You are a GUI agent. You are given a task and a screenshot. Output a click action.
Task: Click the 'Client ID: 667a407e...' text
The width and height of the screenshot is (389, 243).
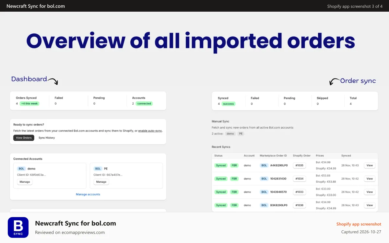tap(108, 175)
